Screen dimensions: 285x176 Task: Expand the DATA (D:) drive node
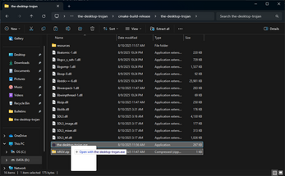click(7, 160)
